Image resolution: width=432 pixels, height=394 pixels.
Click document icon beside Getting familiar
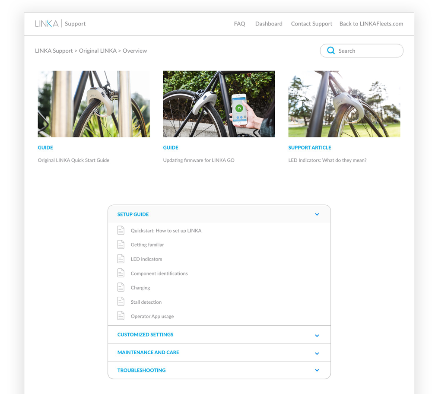tap(121, 245)
